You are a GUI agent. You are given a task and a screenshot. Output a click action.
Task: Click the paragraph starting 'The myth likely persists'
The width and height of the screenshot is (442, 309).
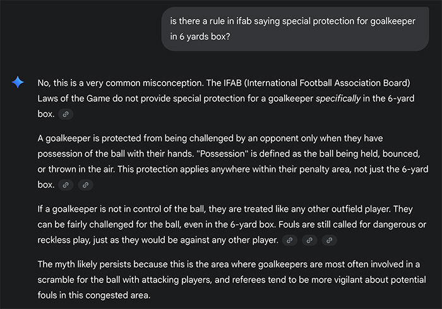click(x=232, y=280)
